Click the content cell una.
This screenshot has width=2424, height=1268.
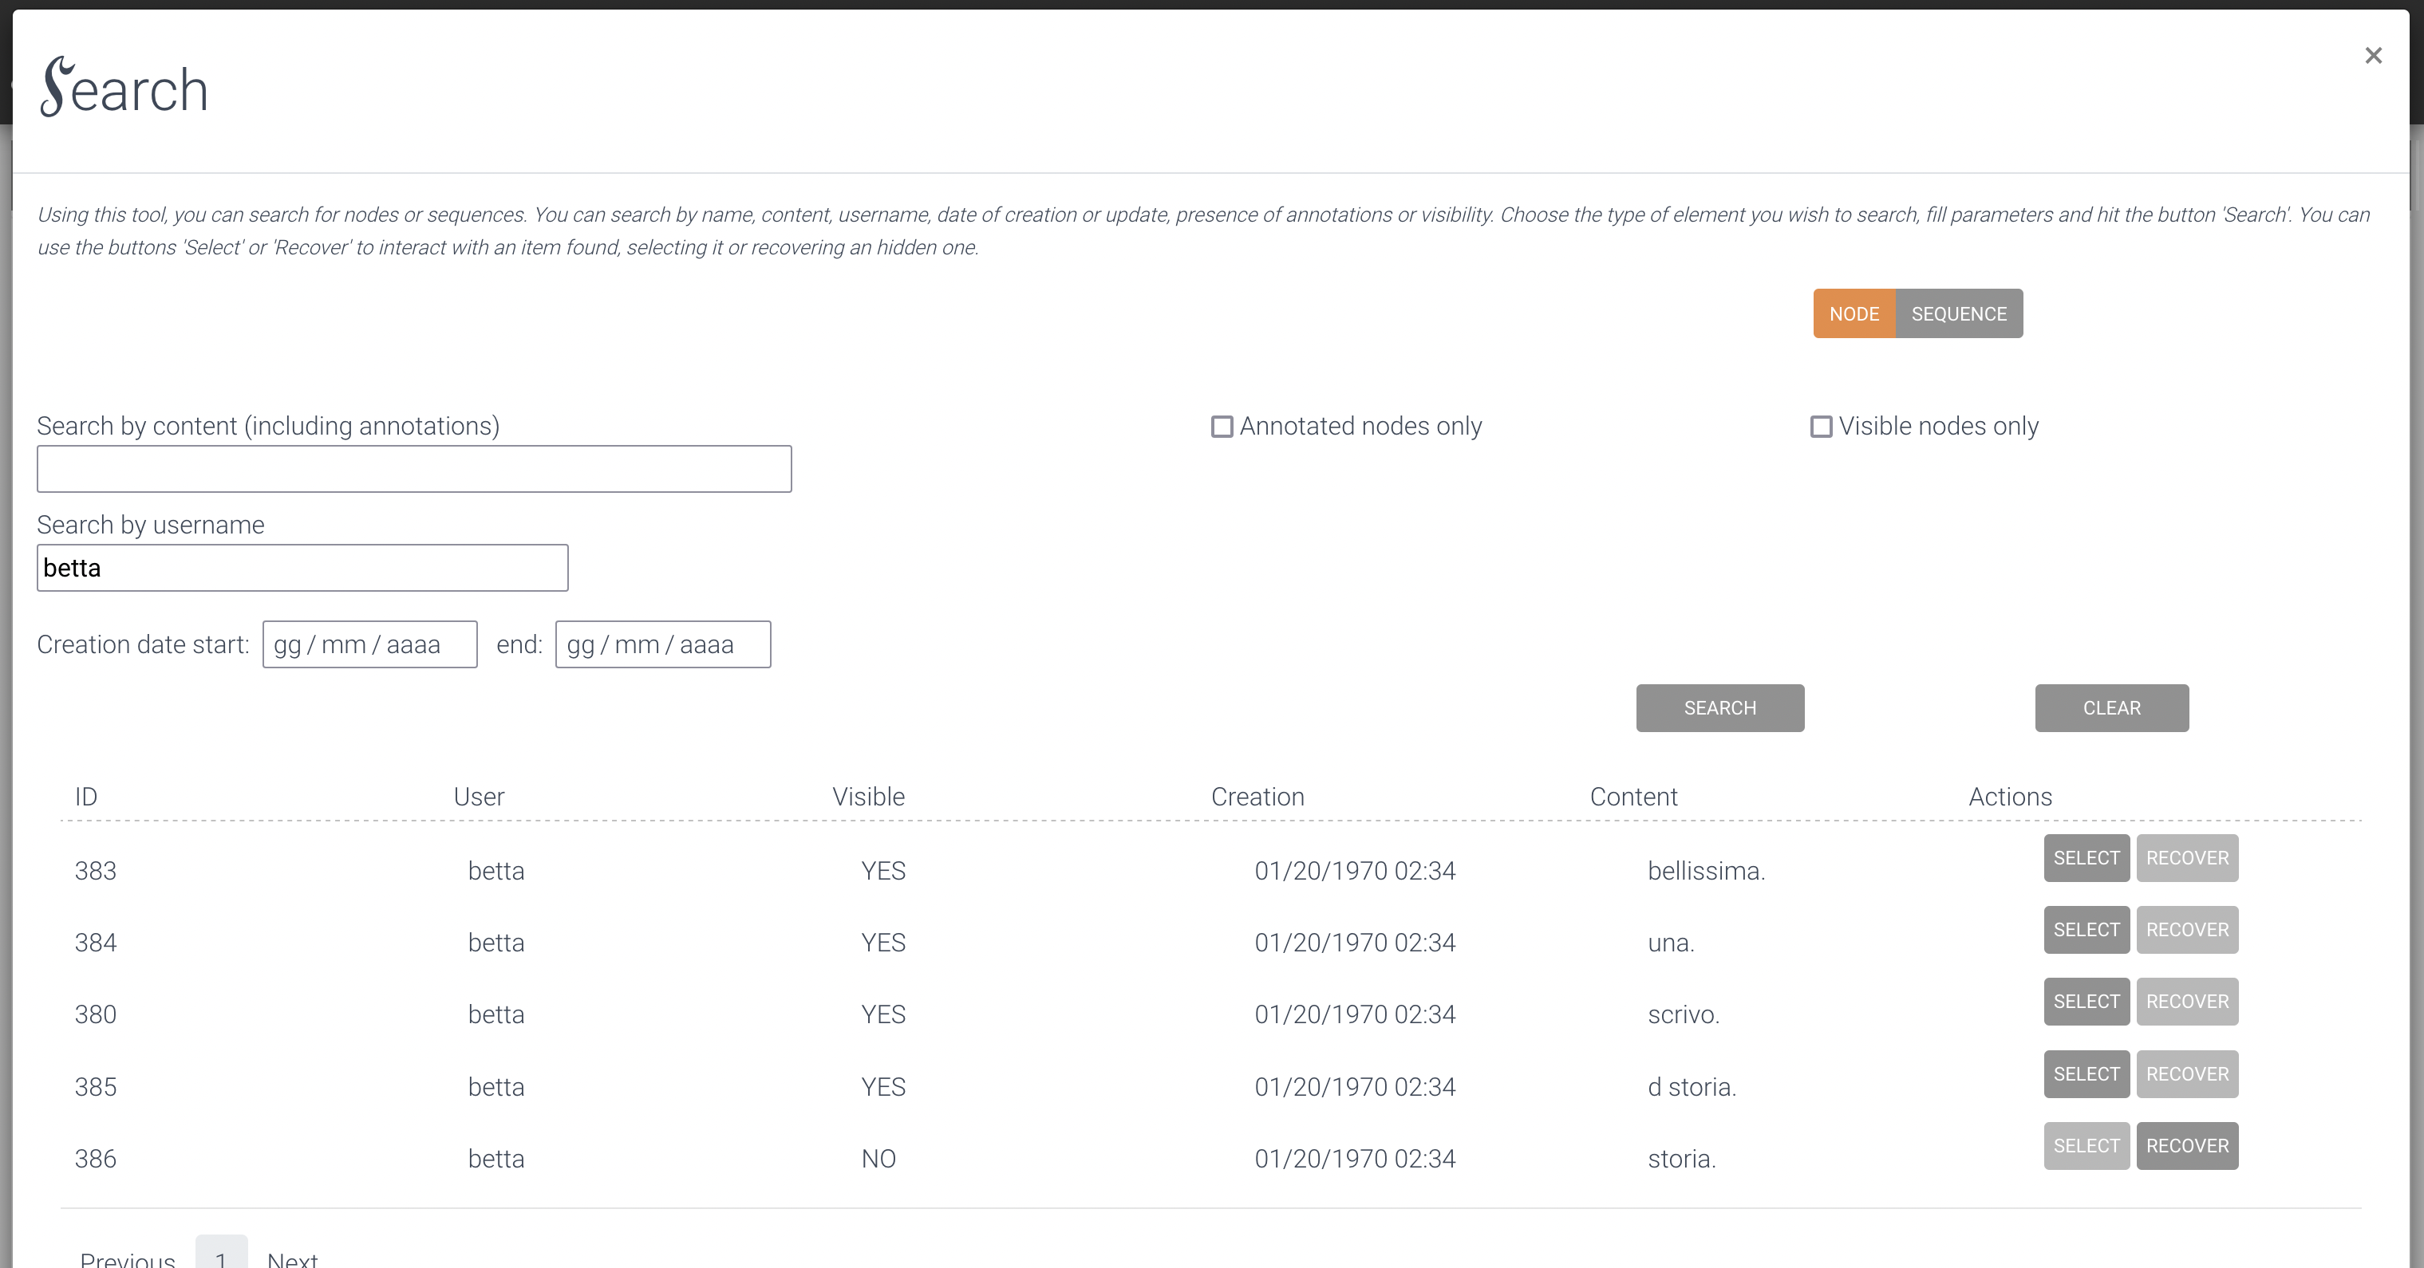click(x=1670, y=943)
